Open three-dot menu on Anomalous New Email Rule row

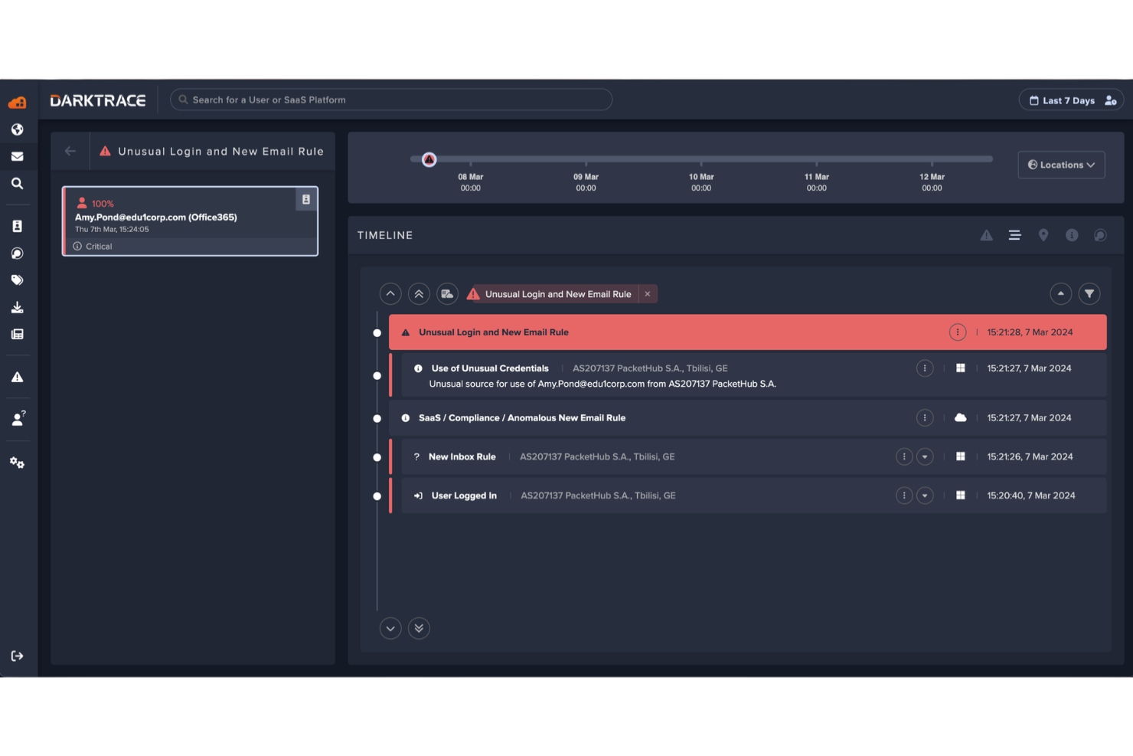[x=925, y=418]
